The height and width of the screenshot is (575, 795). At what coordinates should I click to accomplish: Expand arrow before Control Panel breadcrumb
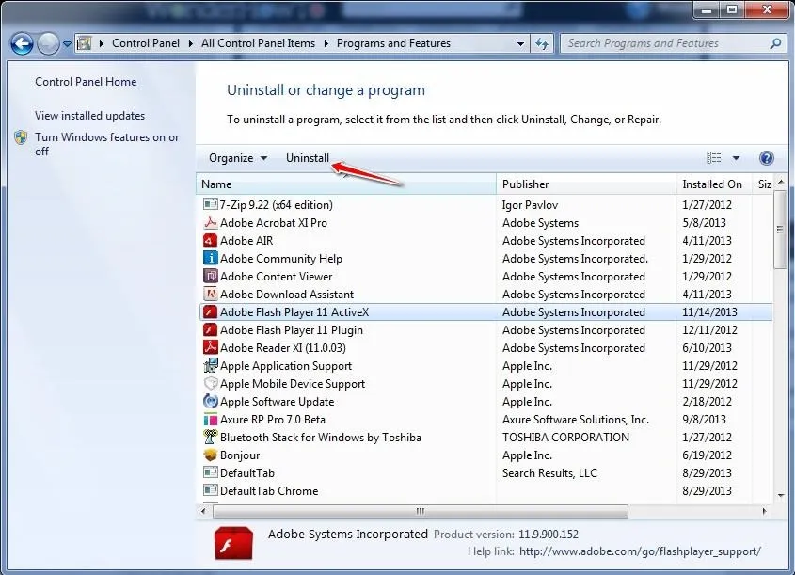point(101,44)
